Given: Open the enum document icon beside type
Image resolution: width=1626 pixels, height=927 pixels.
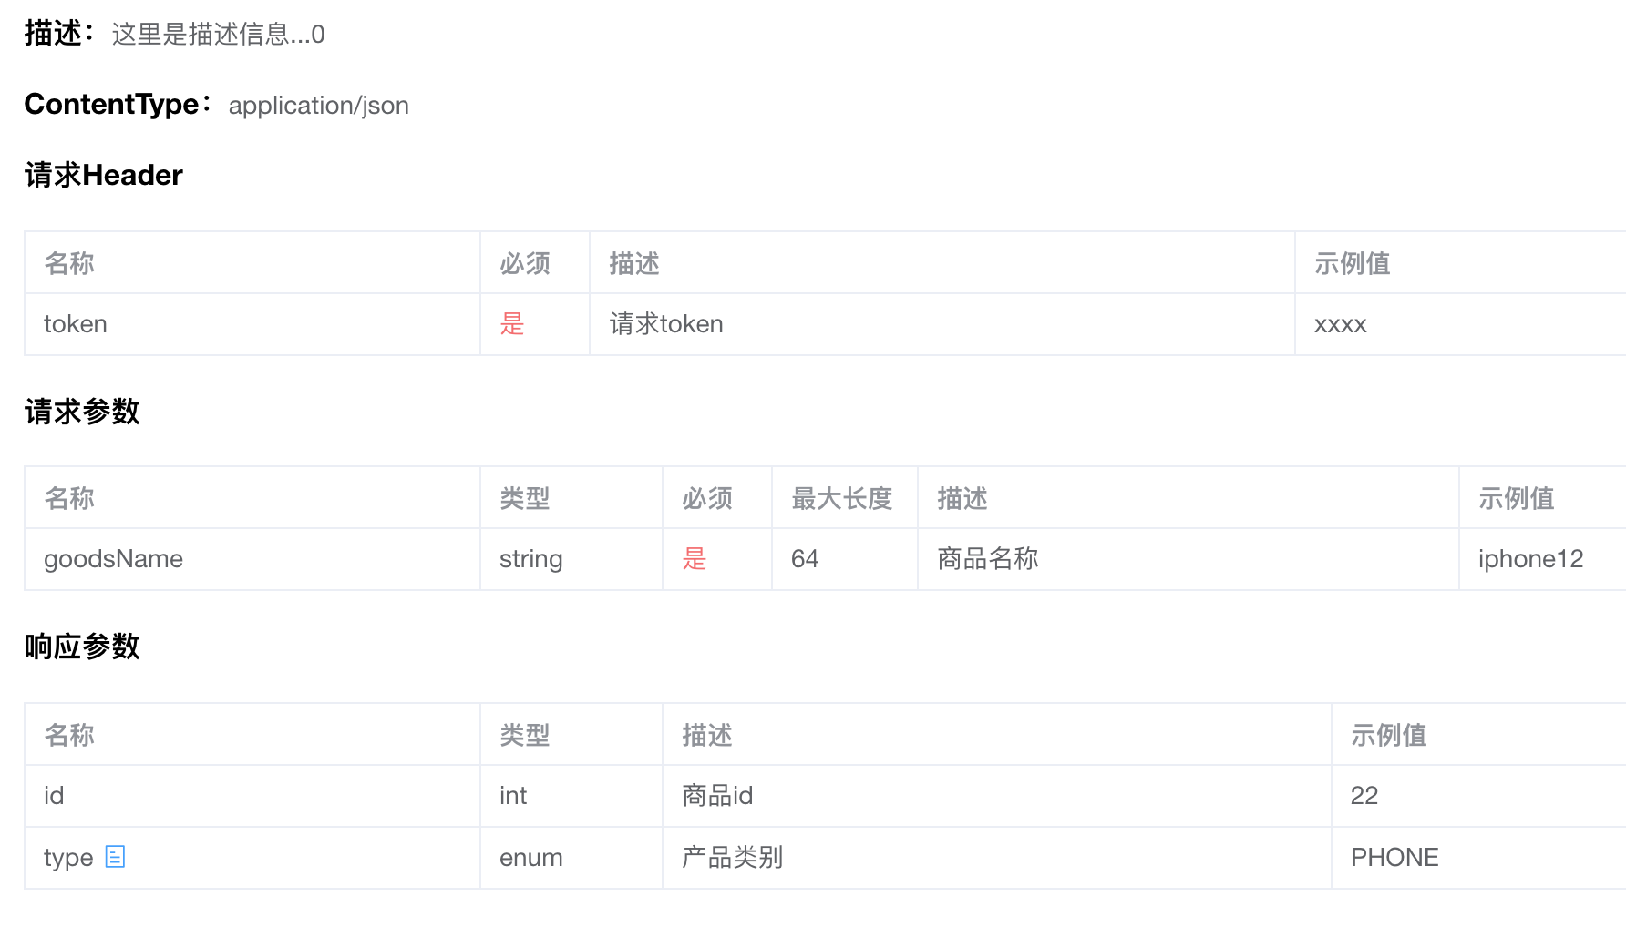Looking at the screenshot, I should coord(115,856).
